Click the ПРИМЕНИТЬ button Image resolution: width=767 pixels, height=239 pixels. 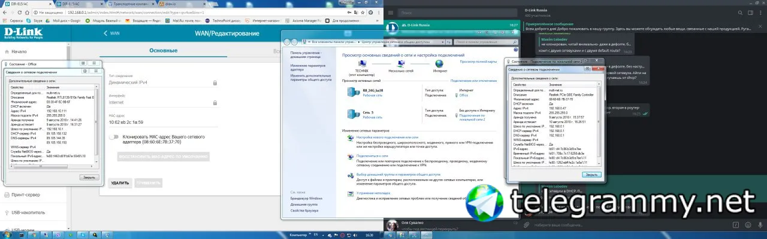(148, 183)
